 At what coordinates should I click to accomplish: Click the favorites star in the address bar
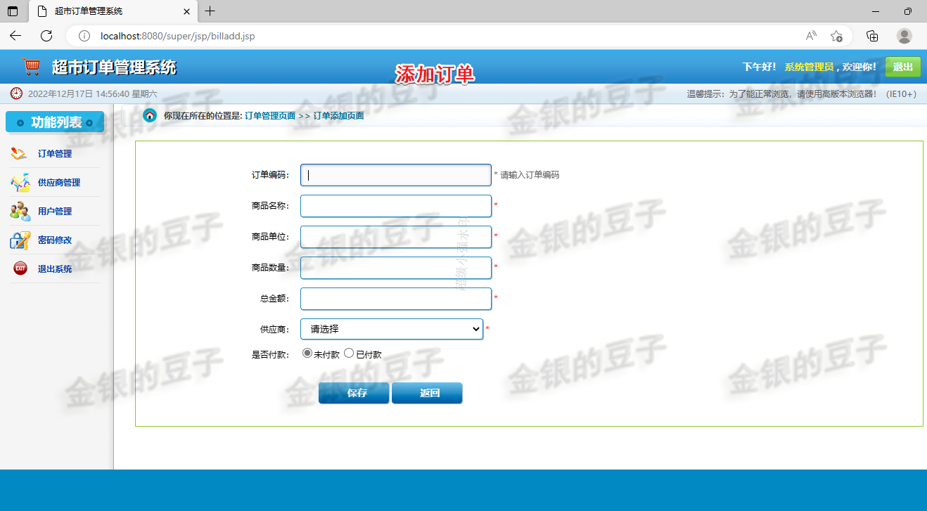coord(836,35)
